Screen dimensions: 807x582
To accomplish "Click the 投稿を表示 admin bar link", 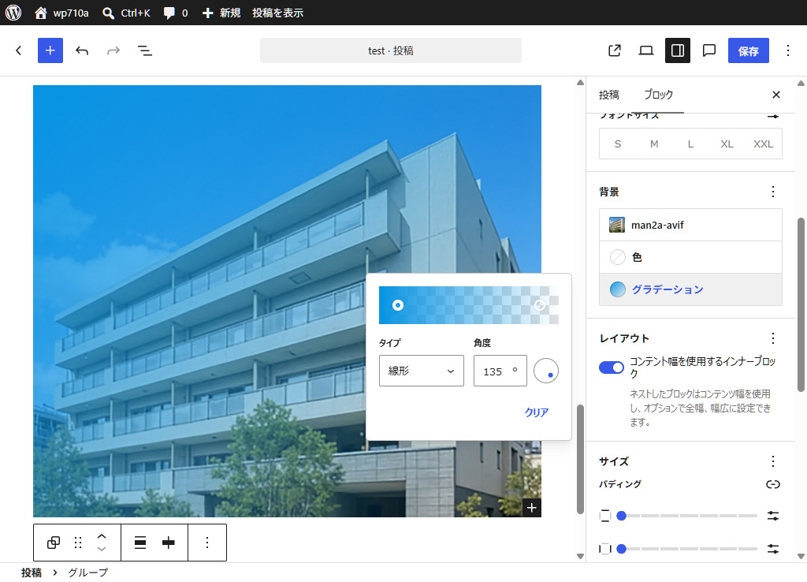I will point(278,13).
